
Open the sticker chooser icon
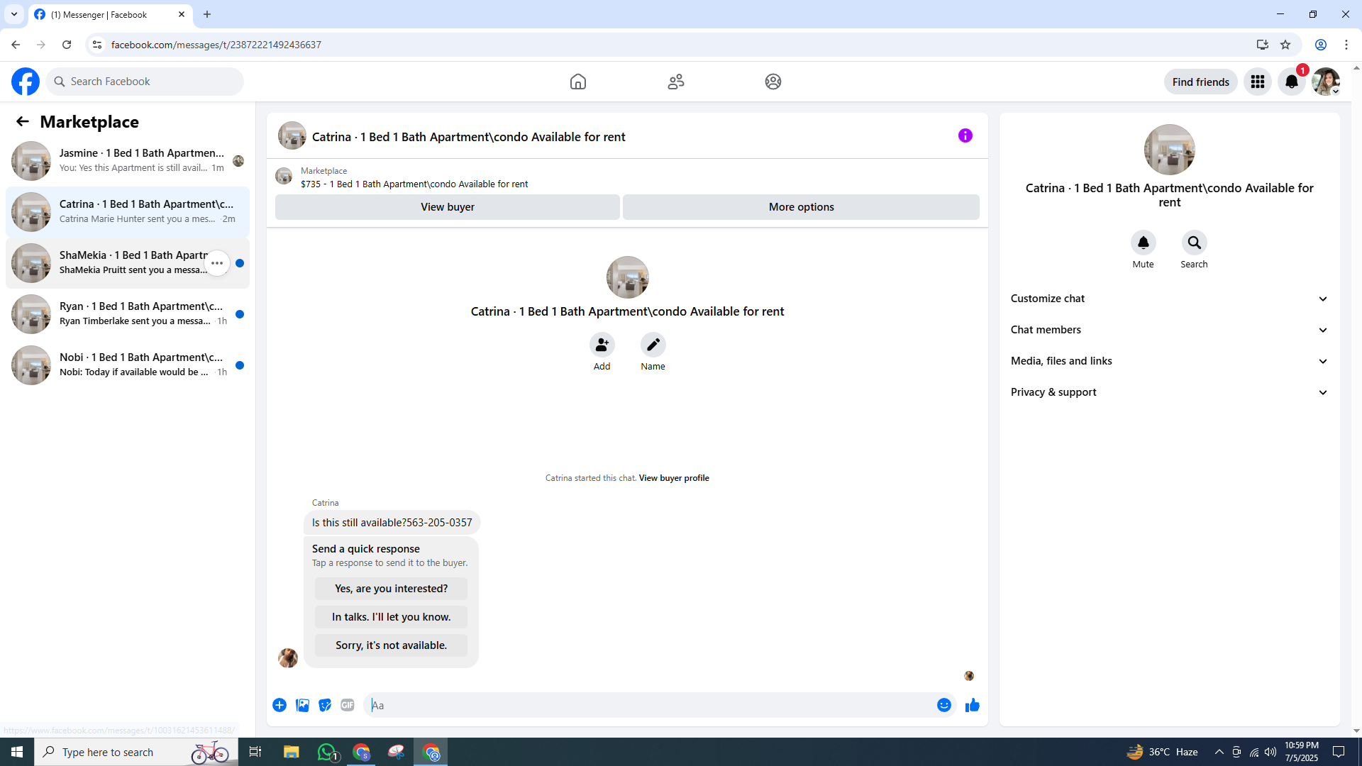tap(325, 705)
